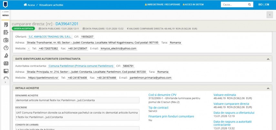The width and height of the screenshot is (276, 130).
Task: Expand the sidebar with bottom chevron arrow
Action: tap(5, 82)
